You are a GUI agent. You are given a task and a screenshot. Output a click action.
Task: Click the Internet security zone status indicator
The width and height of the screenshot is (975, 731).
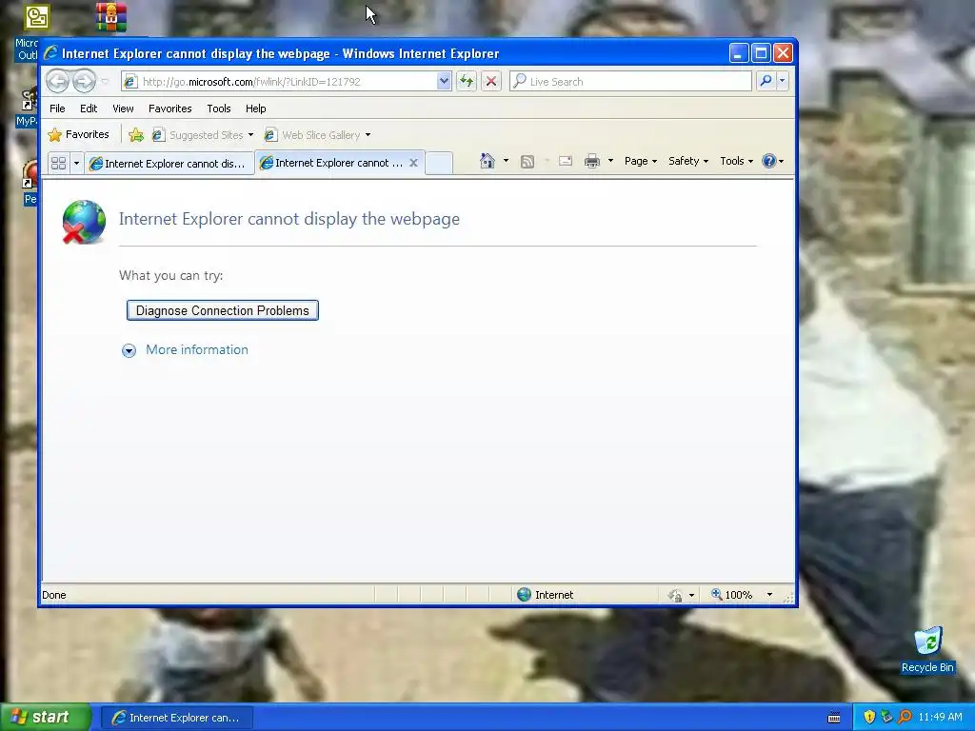(546, 595)
